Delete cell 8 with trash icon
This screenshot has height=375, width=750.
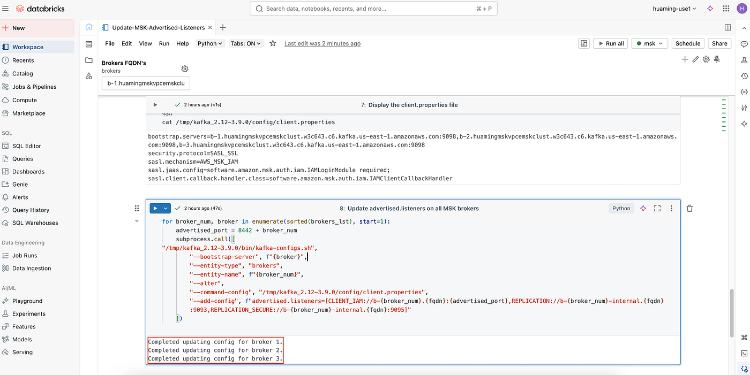click(689, 208)
